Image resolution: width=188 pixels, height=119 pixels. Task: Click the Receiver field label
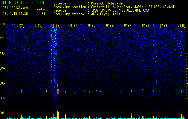(x=61, y=10)
